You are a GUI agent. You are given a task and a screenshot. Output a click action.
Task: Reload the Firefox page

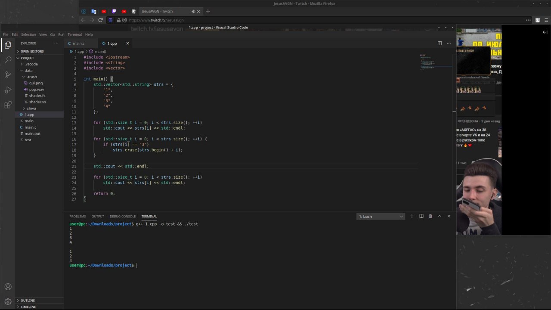click(101, 20)
